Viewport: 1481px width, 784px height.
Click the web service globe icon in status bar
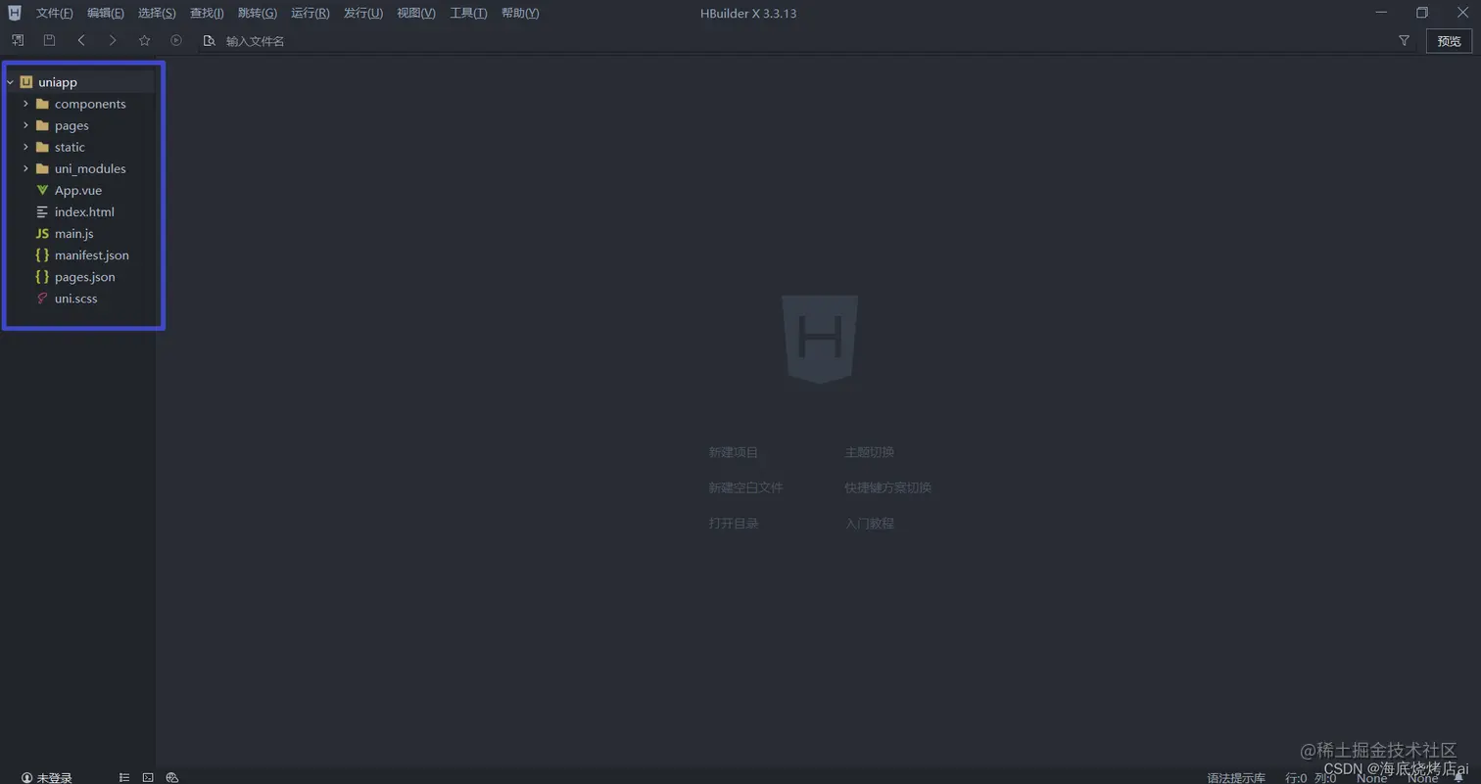[x=172, y=777]
